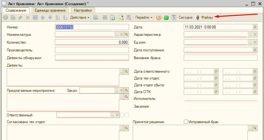Click magnifier icon of Согласовано тех отдел box

click(x=126, y=128)
